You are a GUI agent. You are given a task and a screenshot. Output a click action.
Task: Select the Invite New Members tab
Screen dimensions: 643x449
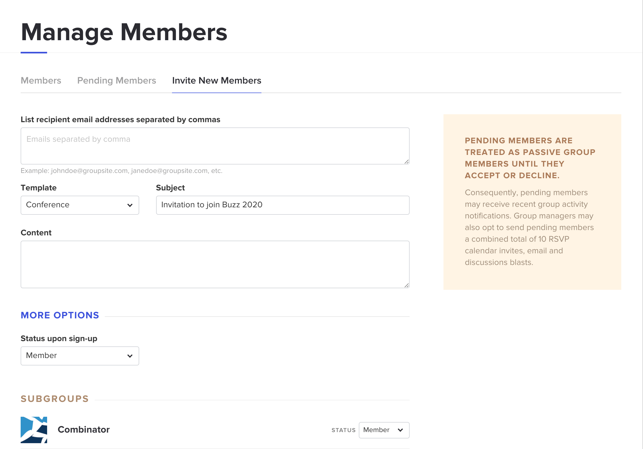click(x=216, y=81)
